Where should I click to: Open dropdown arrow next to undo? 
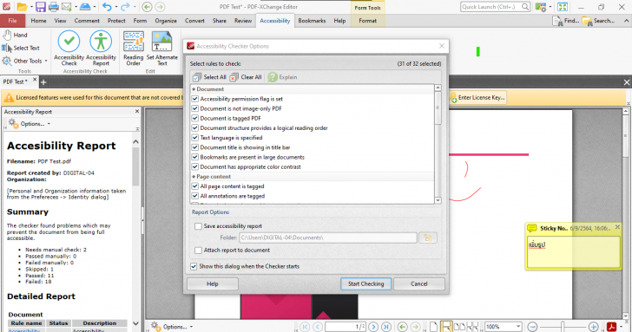coord(115,7)
